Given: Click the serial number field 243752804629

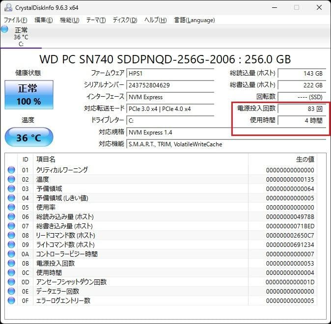Looking at the screenshot, I should [170, 85].
